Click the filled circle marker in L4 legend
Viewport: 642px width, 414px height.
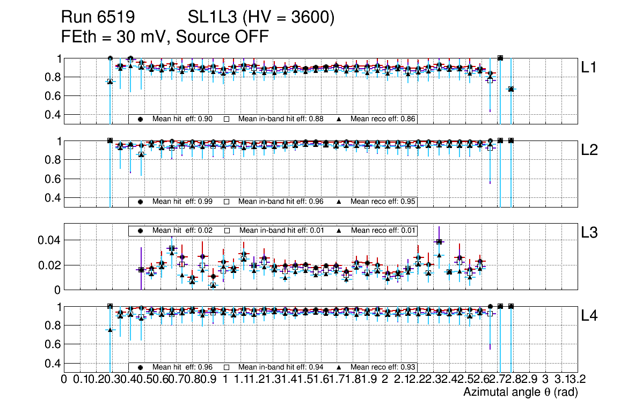point(141,367)
